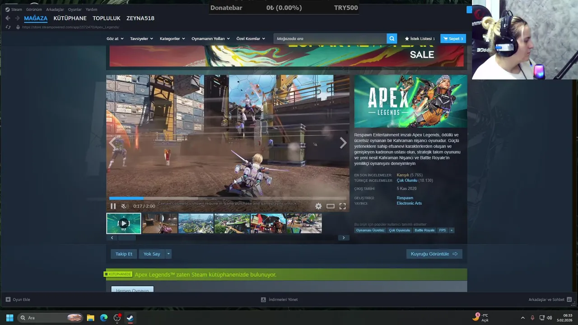Viewport: 578px width, 325px height.
Task: Open the Yardım menu
Action: click(92, 9)
